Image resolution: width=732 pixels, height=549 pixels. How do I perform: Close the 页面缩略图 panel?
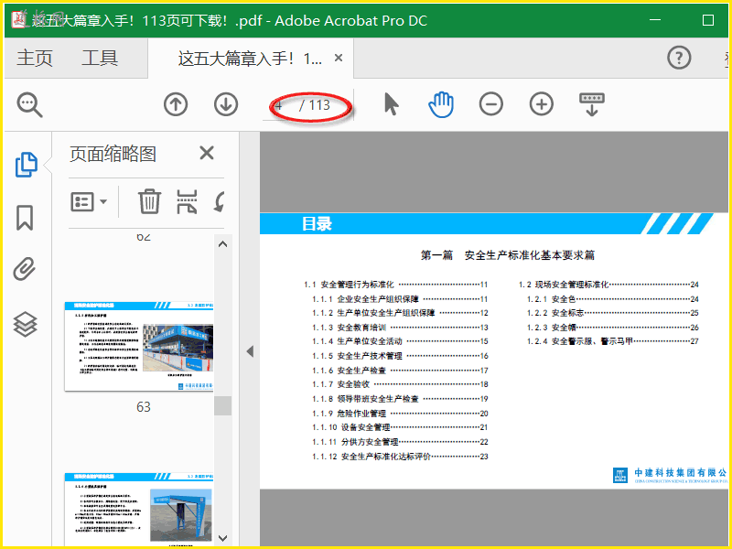pos(207,153)
